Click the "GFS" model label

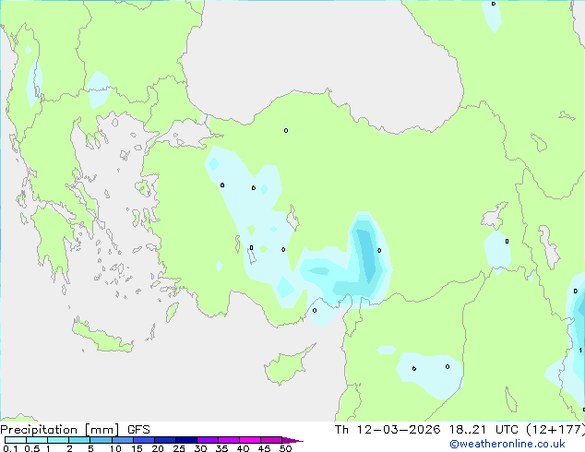(138, 430)
